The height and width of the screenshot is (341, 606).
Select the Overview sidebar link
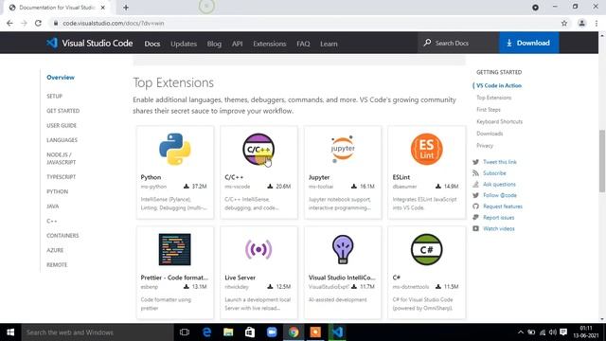click(x=61, y=78)
